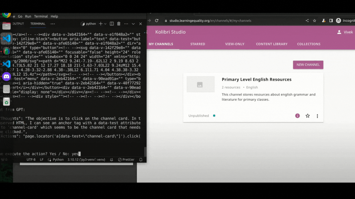The image size is (355, 199).
Task: Click UTF-8 encoding in status bar
Action: tap(31, 159)
